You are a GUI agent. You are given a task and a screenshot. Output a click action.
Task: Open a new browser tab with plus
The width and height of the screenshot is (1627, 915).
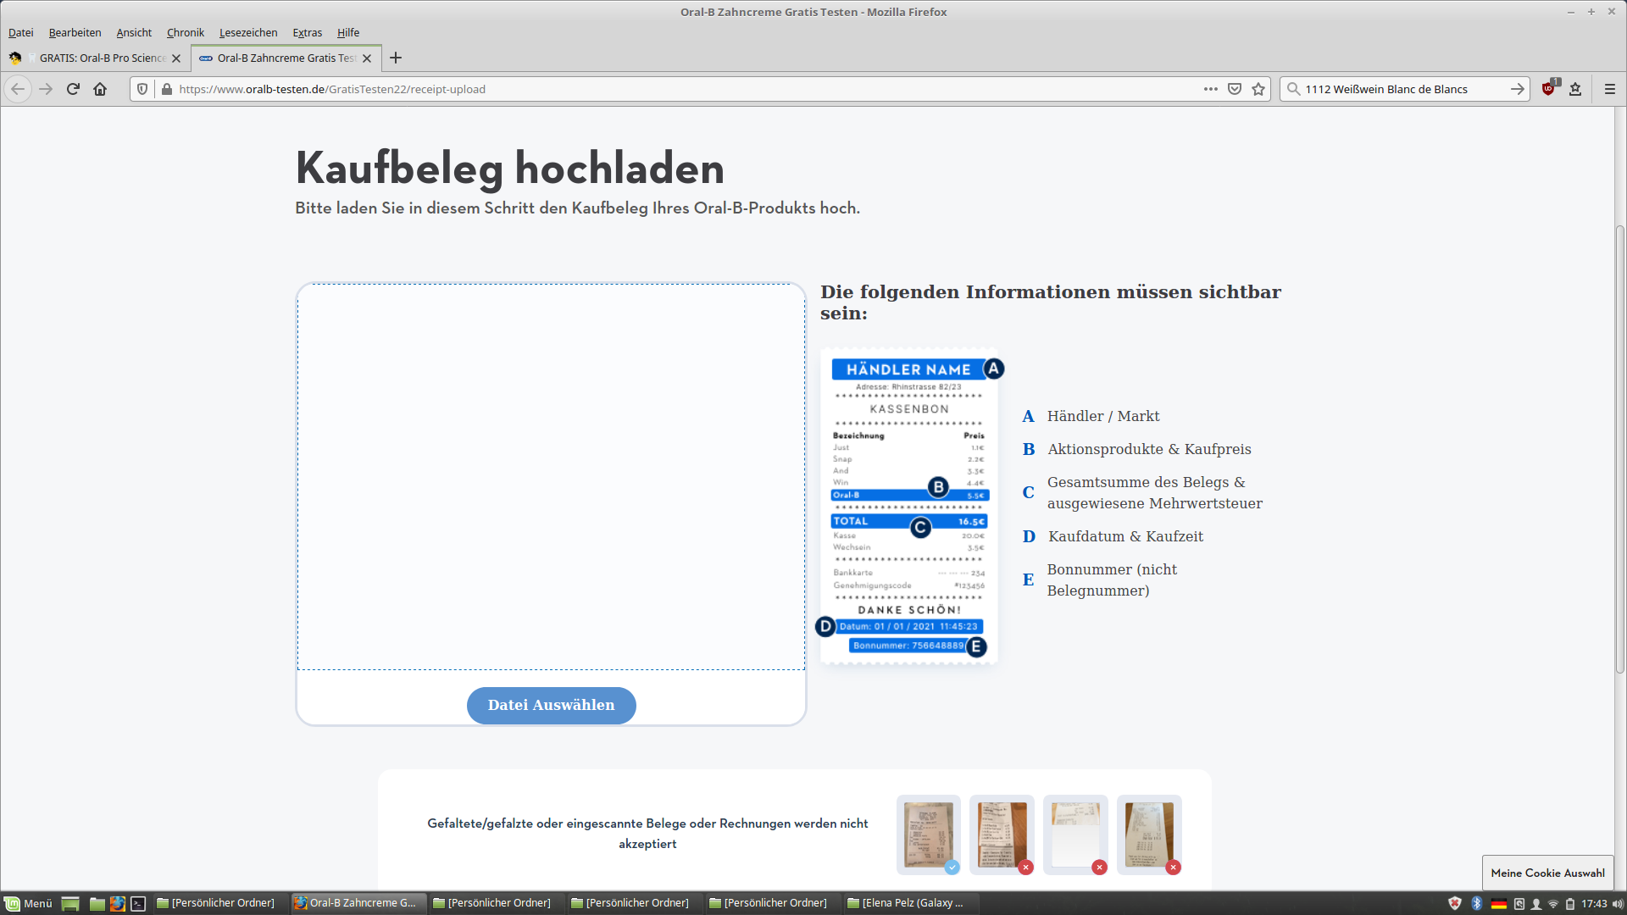point(396,58)
